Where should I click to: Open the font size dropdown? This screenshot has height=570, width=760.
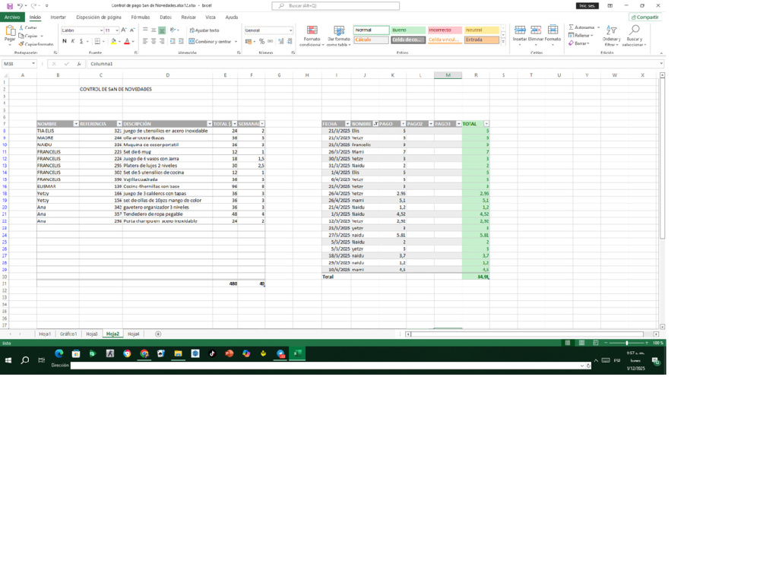click(x=117, y=30)
